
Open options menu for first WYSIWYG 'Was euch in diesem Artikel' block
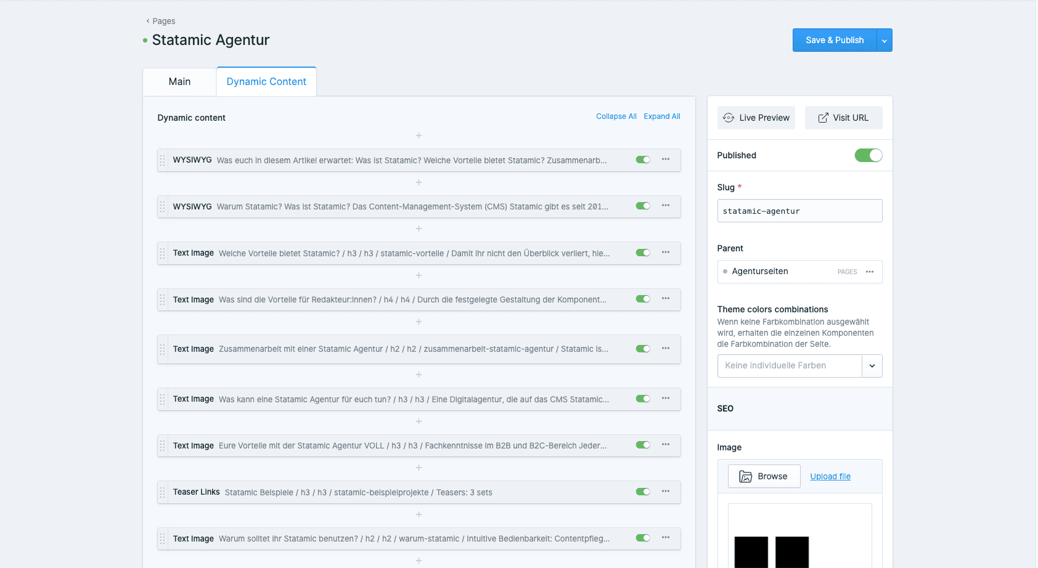pos(666,160)
